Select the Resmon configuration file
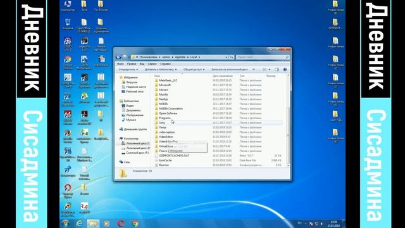The height and width of the screenshot is (228, 405). pos(164,165)
